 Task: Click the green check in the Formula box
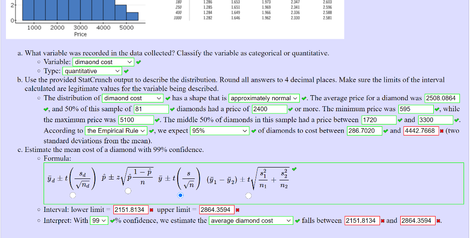click(294, 169)
